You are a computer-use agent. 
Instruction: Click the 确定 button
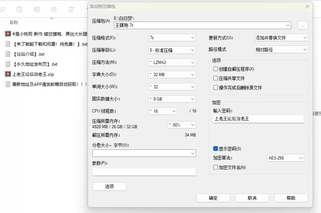point(213,198)
